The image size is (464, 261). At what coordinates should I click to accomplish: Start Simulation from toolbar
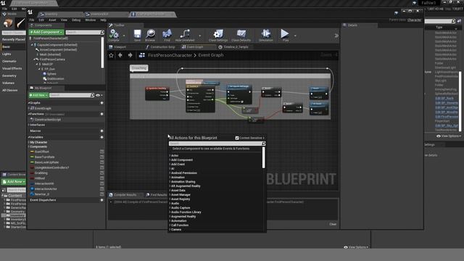pos(266,35)
